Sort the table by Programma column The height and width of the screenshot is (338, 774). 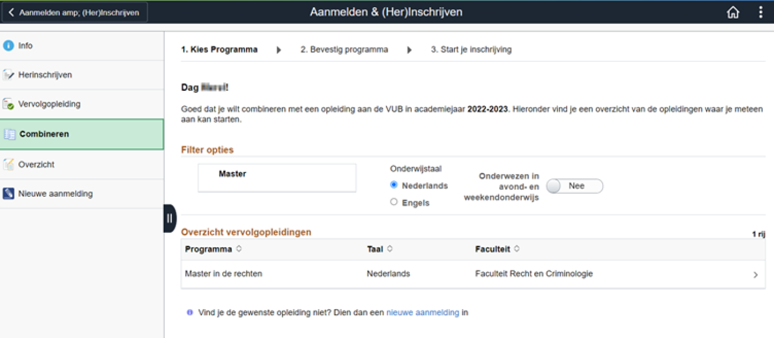pyautogui.click(x=213, y=249)
